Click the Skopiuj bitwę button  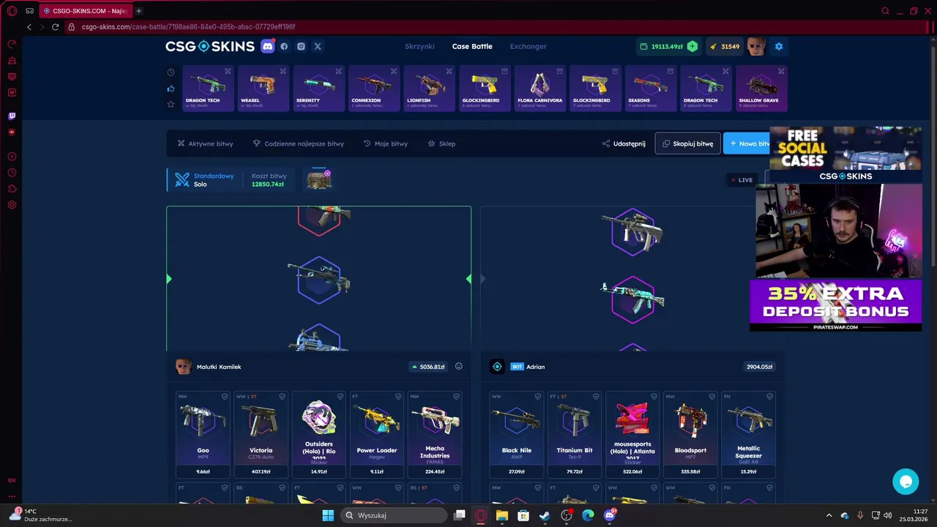[x=687, y=143]
